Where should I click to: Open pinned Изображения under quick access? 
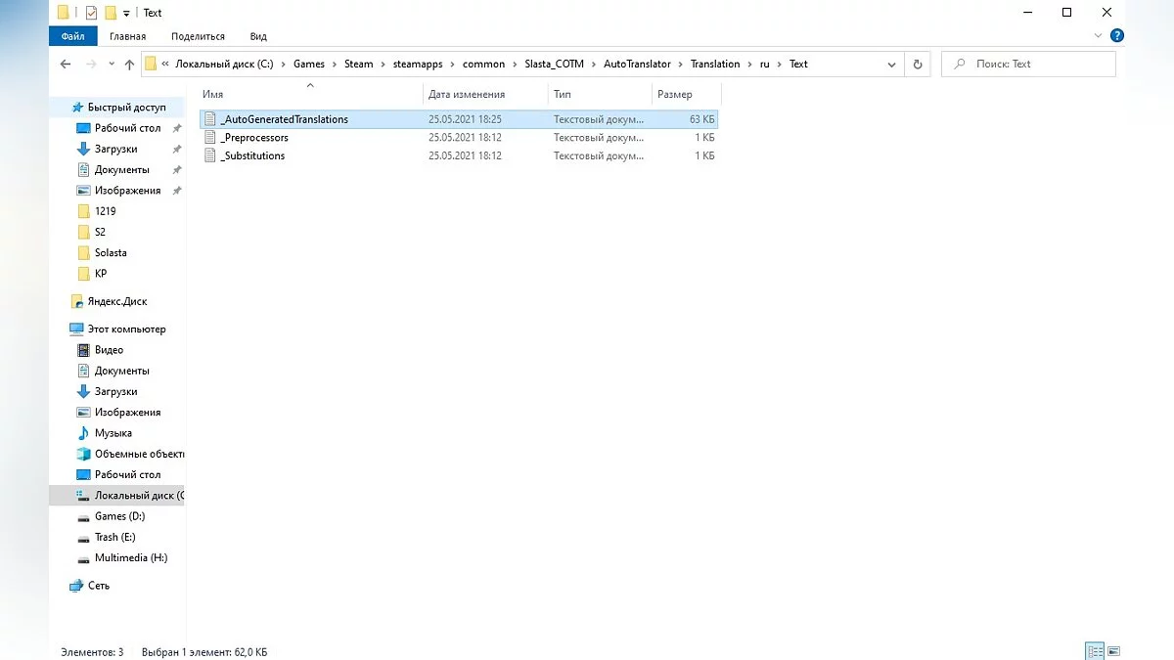127,191
